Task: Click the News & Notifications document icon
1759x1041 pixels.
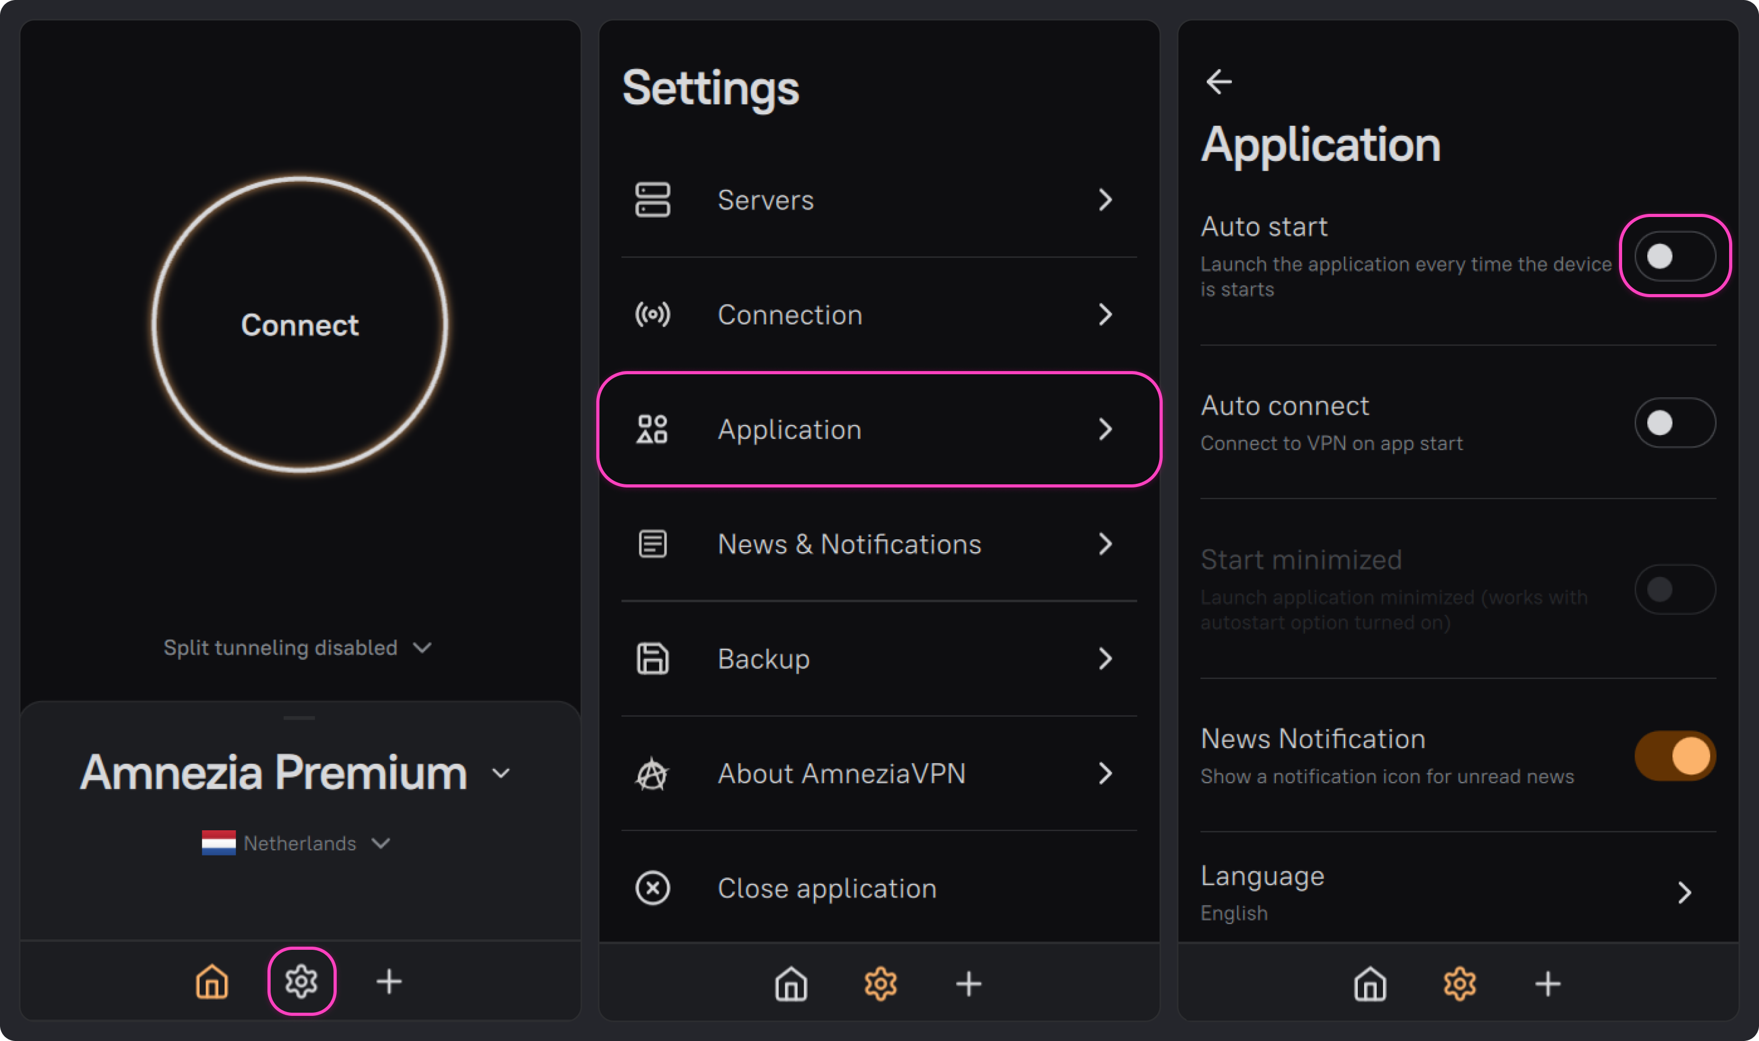Action: click(652, 544)
